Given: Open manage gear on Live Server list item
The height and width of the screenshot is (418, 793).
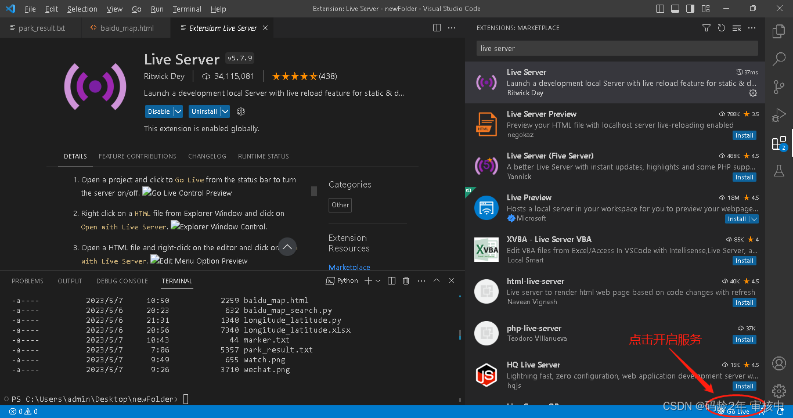Looking at the screenshot, I should click(753, 93).
